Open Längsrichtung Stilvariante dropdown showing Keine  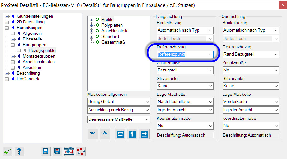click(x=185, y=86)
